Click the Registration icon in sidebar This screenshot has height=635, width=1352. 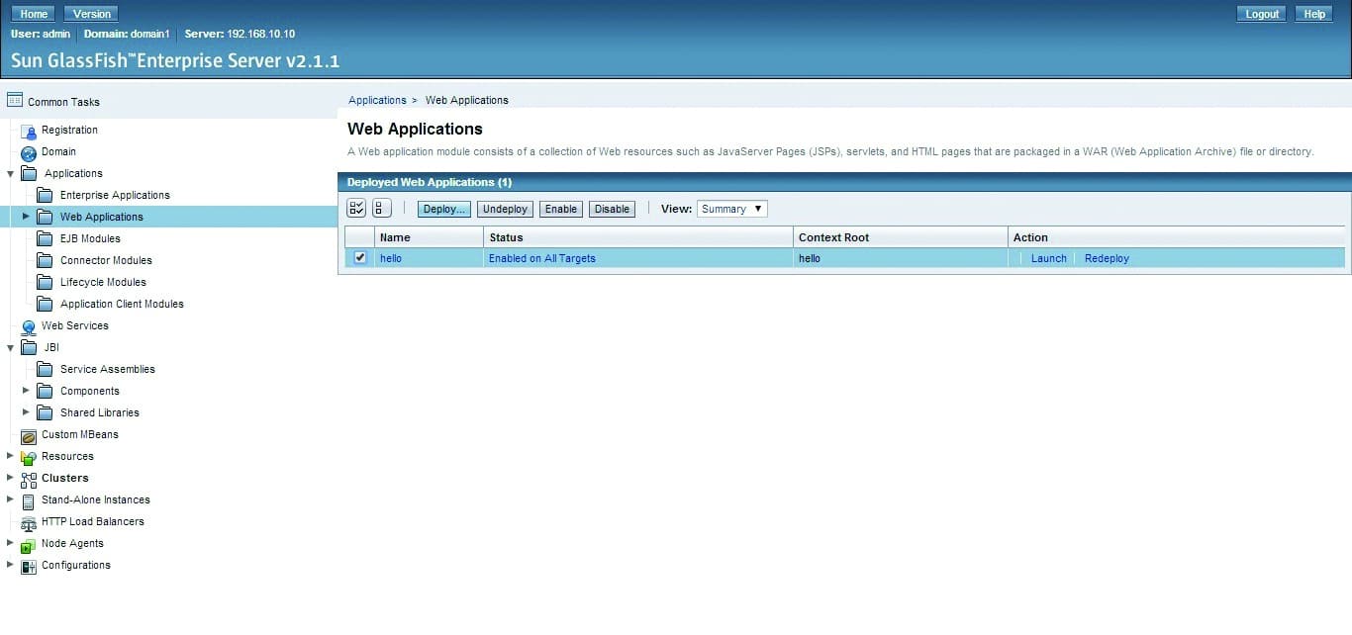[29, 131]
